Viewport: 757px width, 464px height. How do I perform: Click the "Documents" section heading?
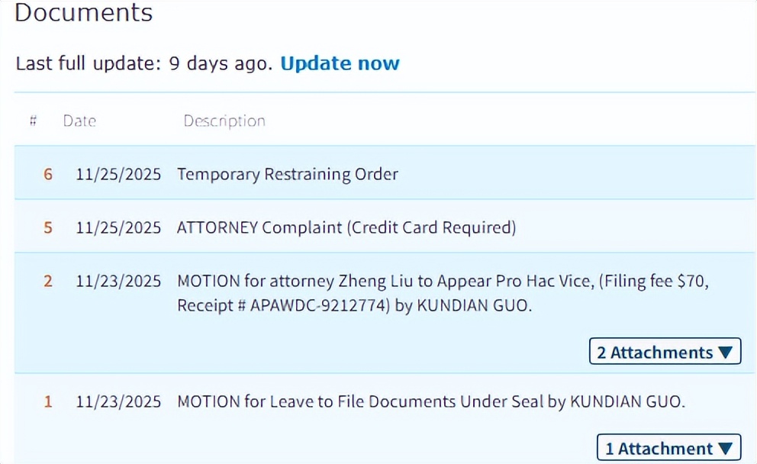pyautogui.click(x=84, y=13)
